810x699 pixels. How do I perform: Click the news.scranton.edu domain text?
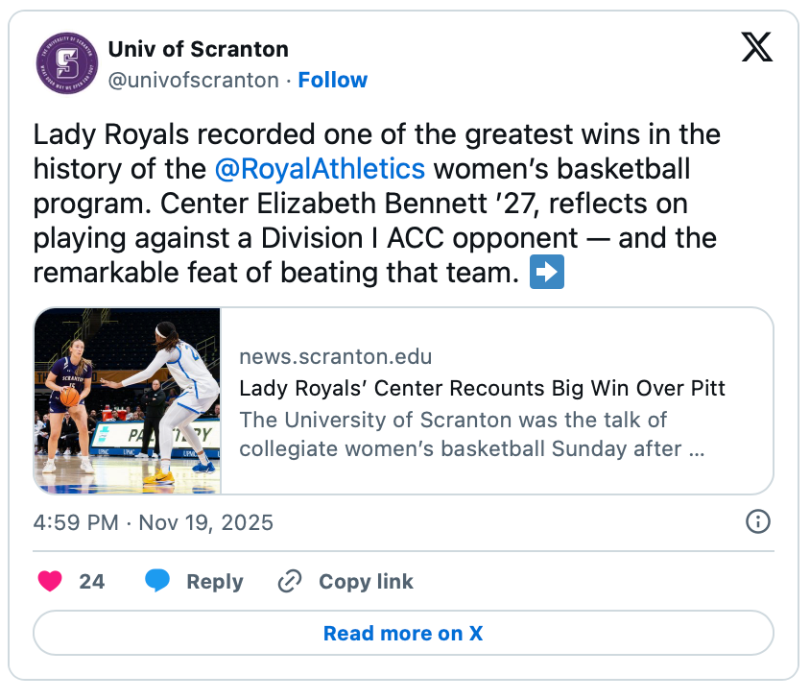point(335,357)
